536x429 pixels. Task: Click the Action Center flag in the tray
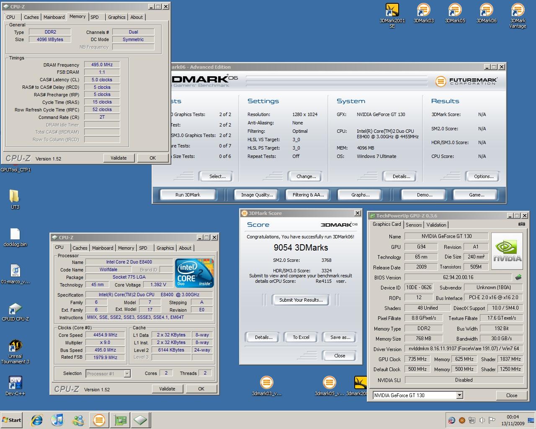click(x=492, y=420)
